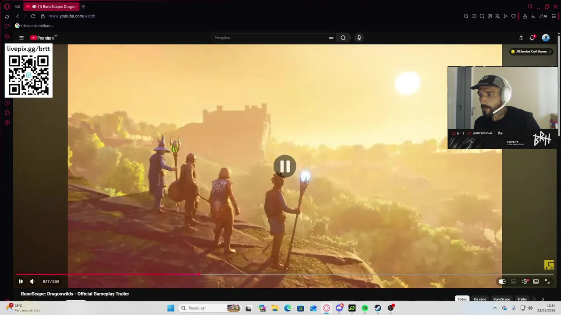561x315 pixels.
Task: Open the YouTube guide hamburger menu
Action: (21, 38)
